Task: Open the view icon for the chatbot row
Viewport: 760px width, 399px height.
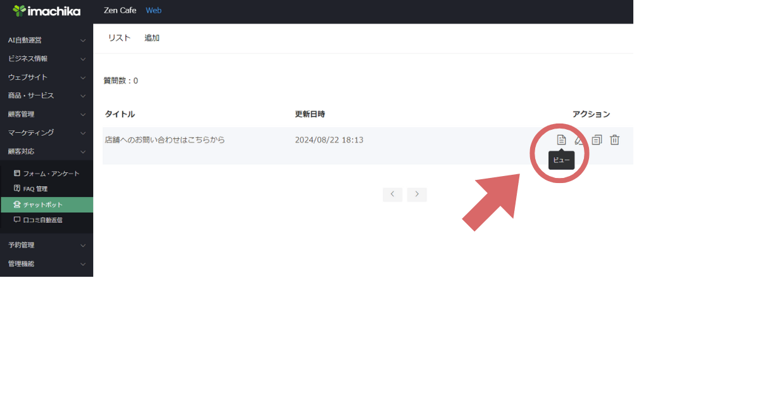Action: 561,140
